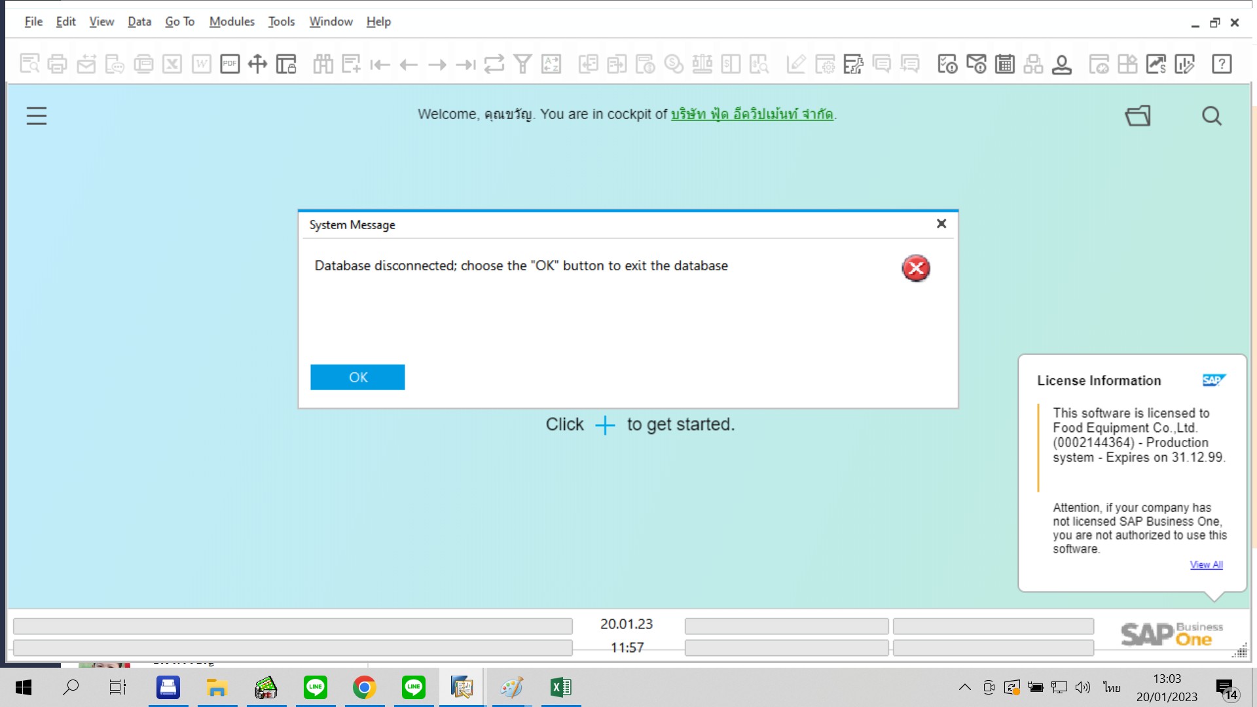Open the folder icon beside search
The image size is (1257, 707).
1138,116
